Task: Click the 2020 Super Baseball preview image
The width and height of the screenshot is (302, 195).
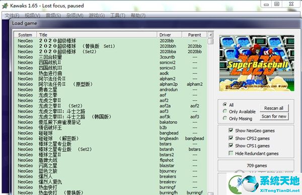Action: click(x=257, y=63)
